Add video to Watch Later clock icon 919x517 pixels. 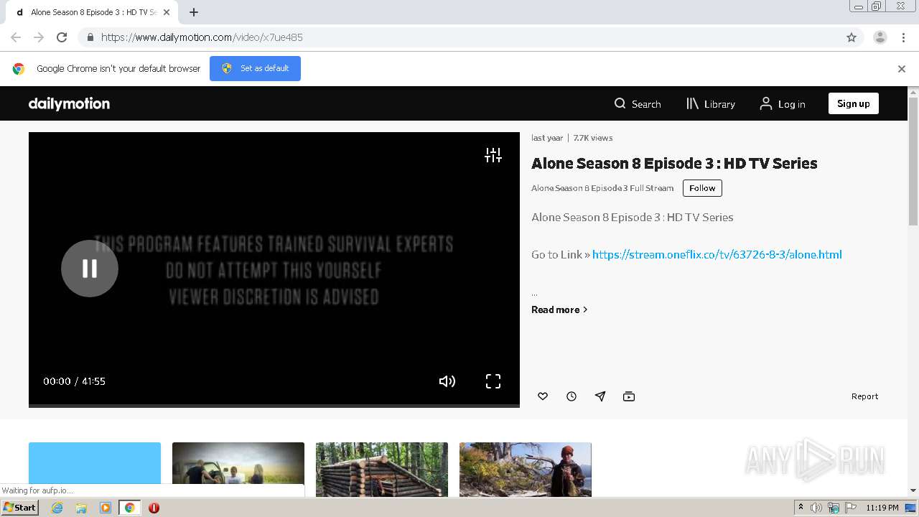pos(572,396)
